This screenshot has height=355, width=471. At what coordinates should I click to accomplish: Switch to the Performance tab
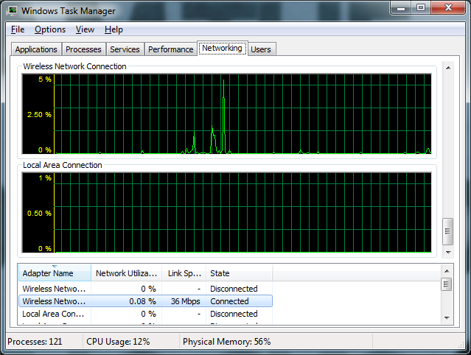pyautogui.click(x=170, y=49)
